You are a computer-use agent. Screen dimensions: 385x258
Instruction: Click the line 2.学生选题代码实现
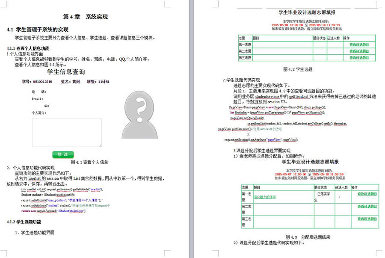[241, 80]
